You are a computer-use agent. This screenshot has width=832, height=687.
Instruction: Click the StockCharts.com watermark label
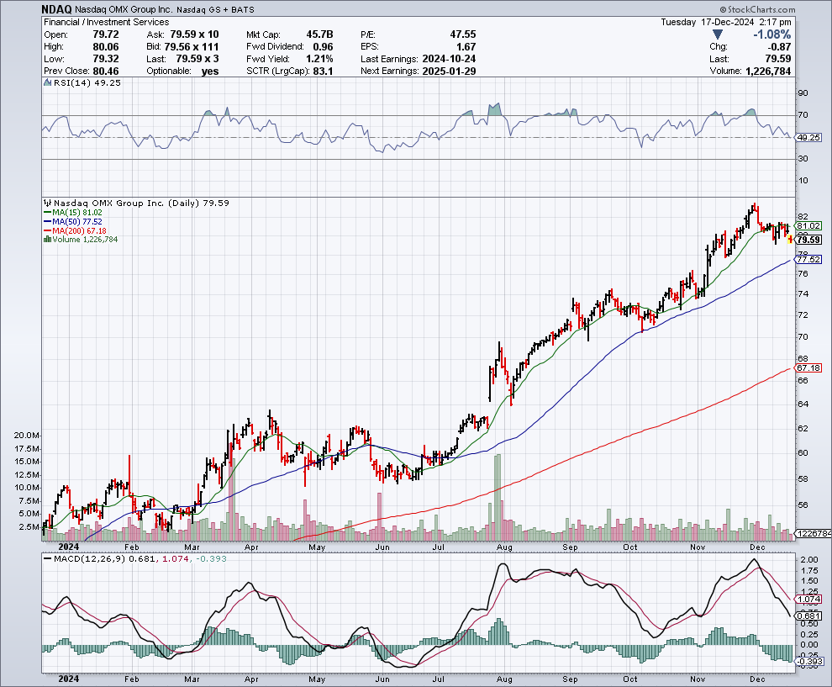pos(758,9)
